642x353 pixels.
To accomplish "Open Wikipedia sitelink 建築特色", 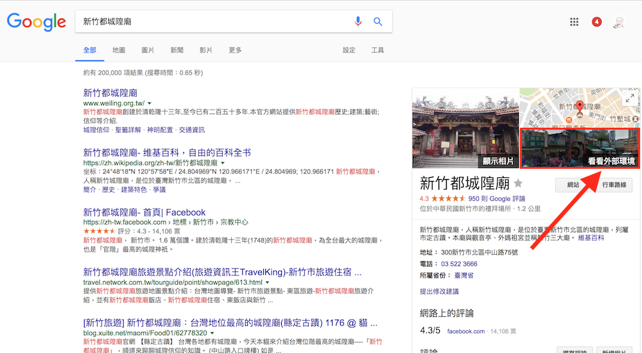I will tap(134, 189).
